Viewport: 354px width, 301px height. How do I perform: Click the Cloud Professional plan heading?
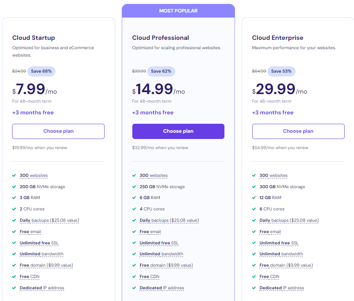[x=160, y=38]
